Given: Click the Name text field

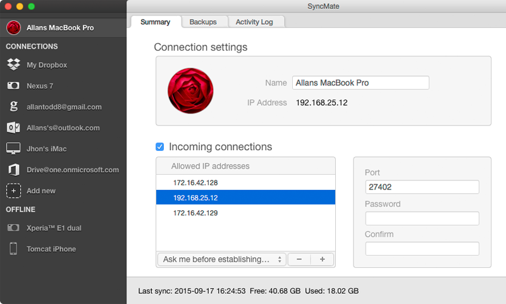Looking at the screenshot, I should [x=361, y=83].
